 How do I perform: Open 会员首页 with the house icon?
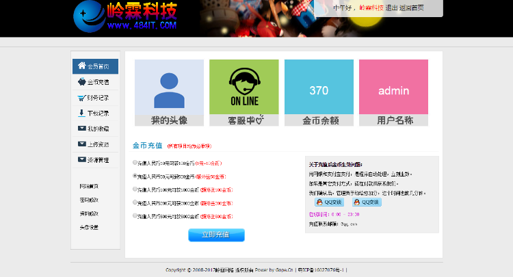point(95,66)
